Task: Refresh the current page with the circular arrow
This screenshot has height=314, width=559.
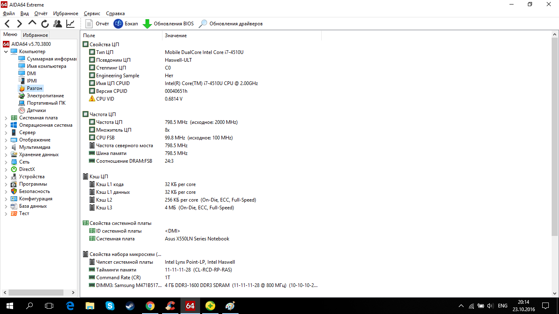Action: pyautogui.click(x=45, y=24)
